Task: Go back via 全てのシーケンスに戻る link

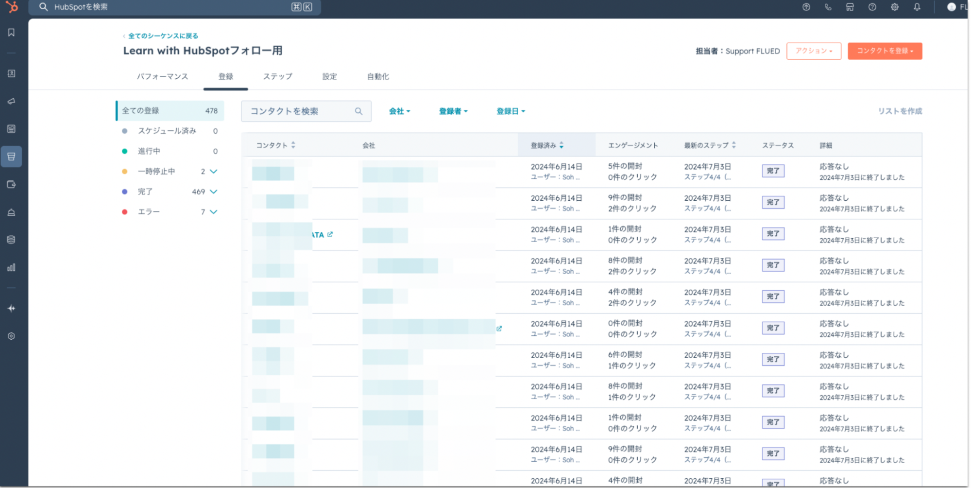Action: (163, 36)
